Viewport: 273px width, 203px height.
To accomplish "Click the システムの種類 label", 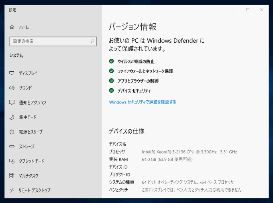I will point(122,182).
